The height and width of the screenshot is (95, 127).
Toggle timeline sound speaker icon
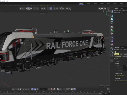tap(38, 89)
